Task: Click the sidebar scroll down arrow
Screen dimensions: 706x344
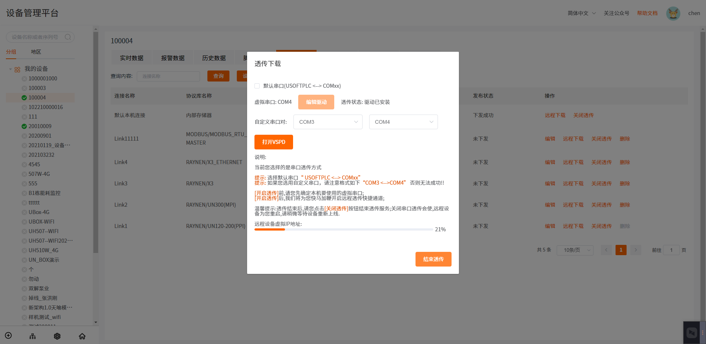Action: pos(96,322)
